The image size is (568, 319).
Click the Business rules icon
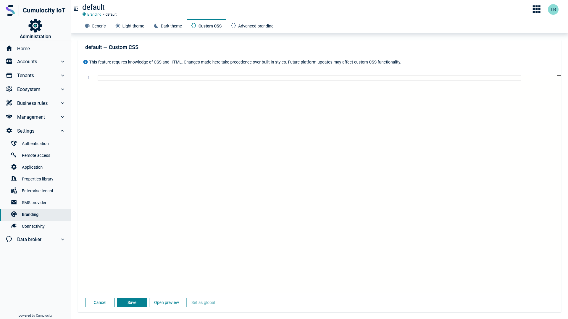point(9,103)
